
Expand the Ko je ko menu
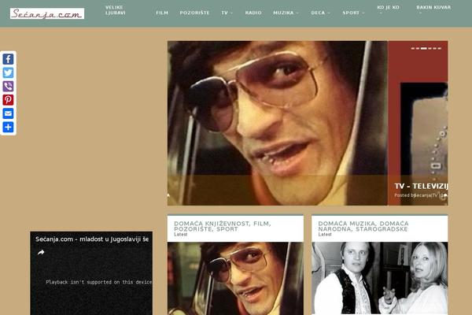(x=388, y=9)
